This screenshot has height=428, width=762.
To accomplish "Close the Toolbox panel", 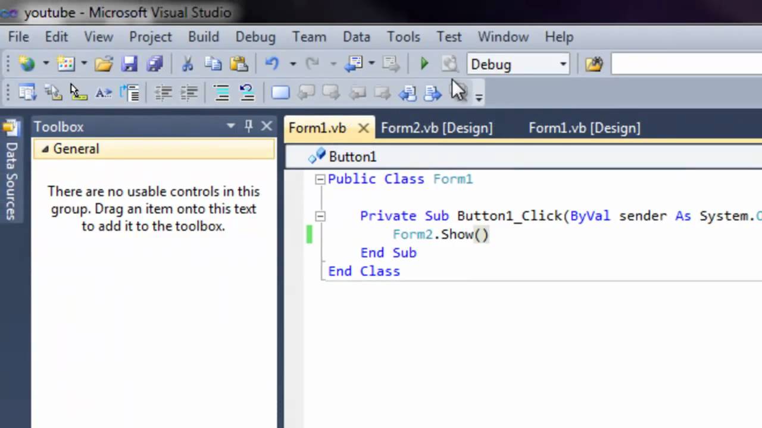I will (267, 126).
